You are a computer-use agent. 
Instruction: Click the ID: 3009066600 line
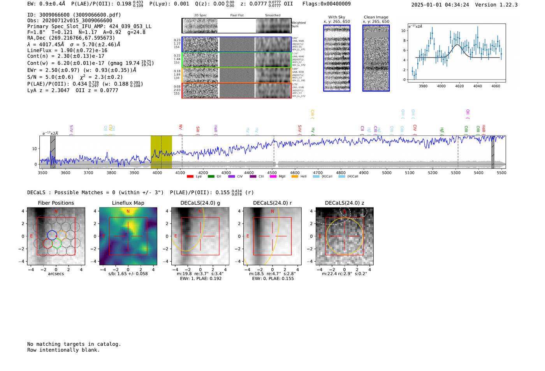click(74, 15)
